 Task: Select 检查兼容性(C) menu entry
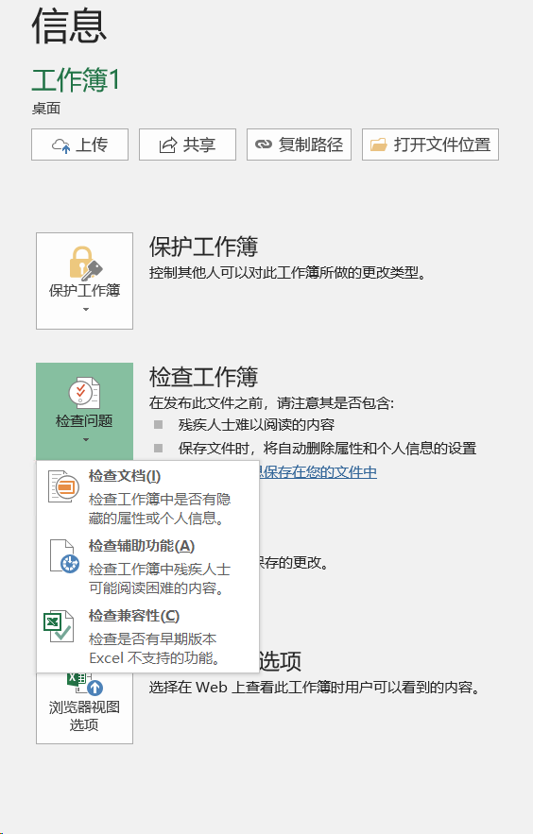pos(147,637)
